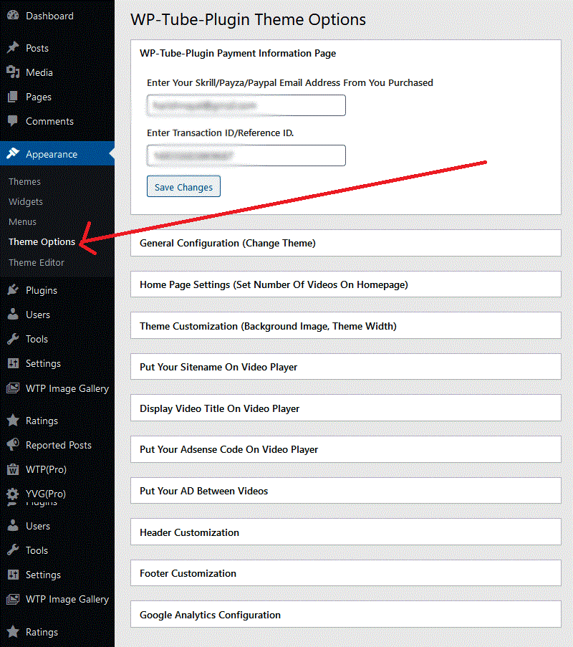Viewport: 573px width, 647px height.
Task: Expand Google Analytics Configuration panel
Action: click(x=345, y=615)
